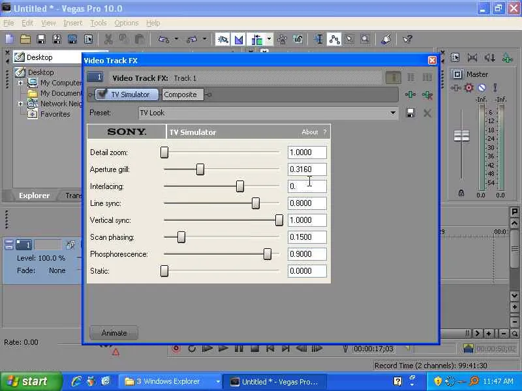
Task: Switch to the Explorer tab
Action: point(34,195)
